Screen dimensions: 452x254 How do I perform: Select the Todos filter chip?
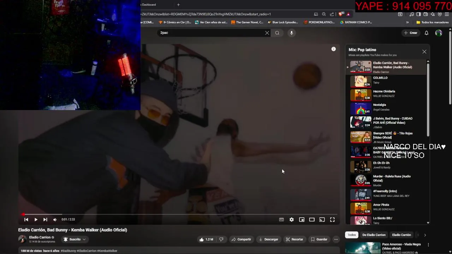point(352,235)
